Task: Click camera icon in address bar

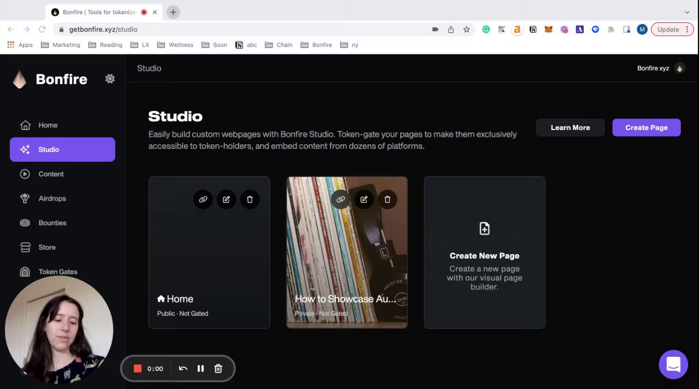Action: [x=435, y=30]
